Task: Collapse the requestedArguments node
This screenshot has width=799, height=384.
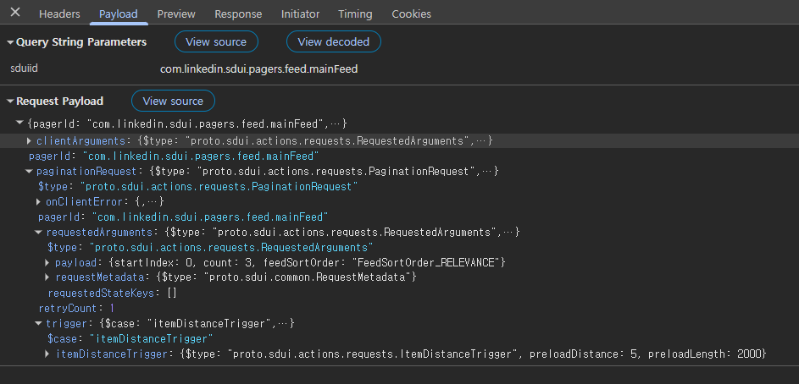Action: pyautogui.click(x=39, y=232)
